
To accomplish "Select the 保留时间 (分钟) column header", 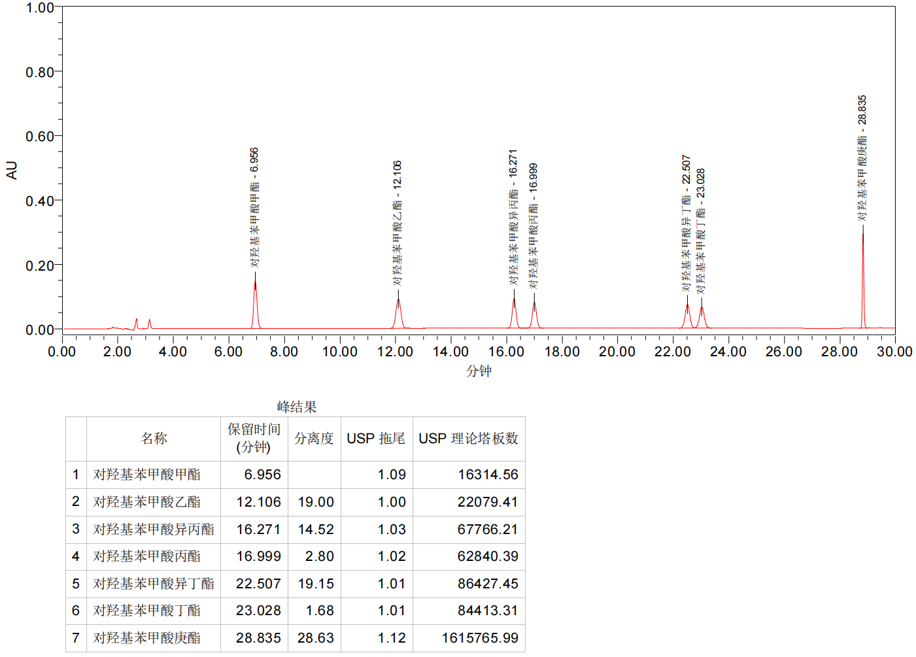I will point(254,439).
